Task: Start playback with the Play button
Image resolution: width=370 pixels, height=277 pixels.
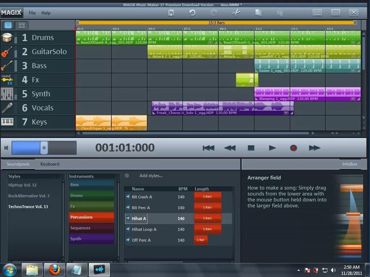Action: point(272,148)
